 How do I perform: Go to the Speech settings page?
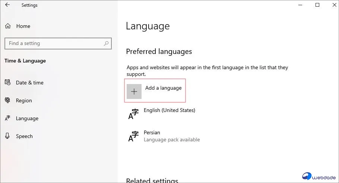click(24, 136)
